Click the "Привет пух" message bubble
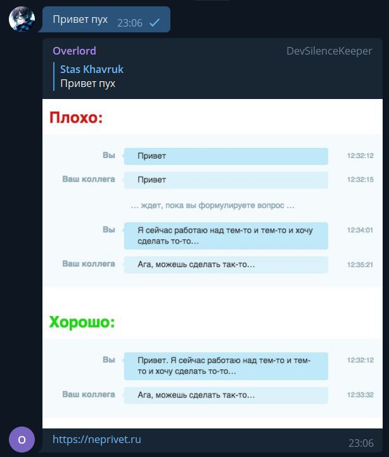Image resolution: width=389 pixels, height=457 pixels. 106,19
